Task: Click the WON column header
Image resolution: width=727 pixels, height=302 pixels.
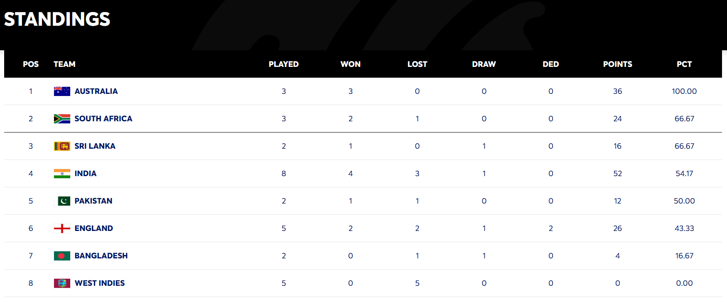Action: (x=351, y=64)
